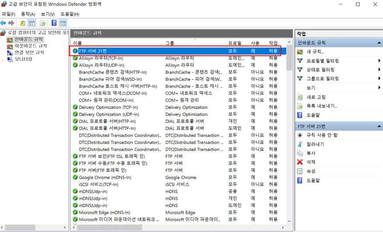Click the 새로 고침 refresh icon
This screenshot has height=232, width=383.
click(300, 97)
